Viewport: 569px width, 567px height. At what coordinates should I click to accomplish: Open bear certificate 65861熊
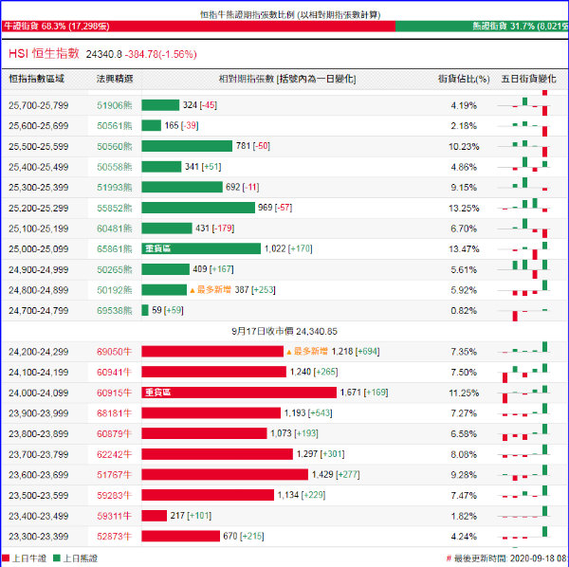pyautogui.click(x=115, y=249)
